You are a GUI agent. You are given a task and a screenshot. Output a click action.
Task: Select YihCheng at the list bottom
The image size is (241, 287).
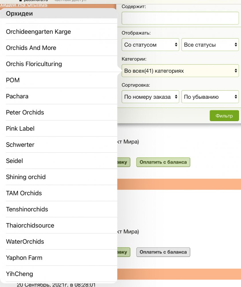pyautogui.click(x=19, y=274)
